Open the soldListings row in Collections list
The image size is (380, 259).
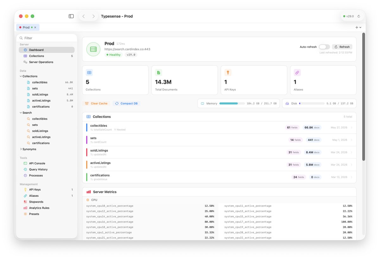pos(219,152)
